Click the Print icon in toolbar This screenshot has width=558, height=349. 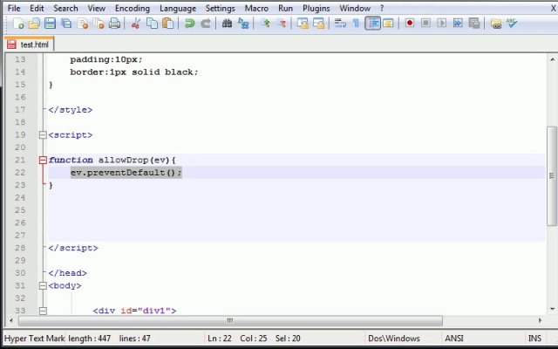point(114,24)
